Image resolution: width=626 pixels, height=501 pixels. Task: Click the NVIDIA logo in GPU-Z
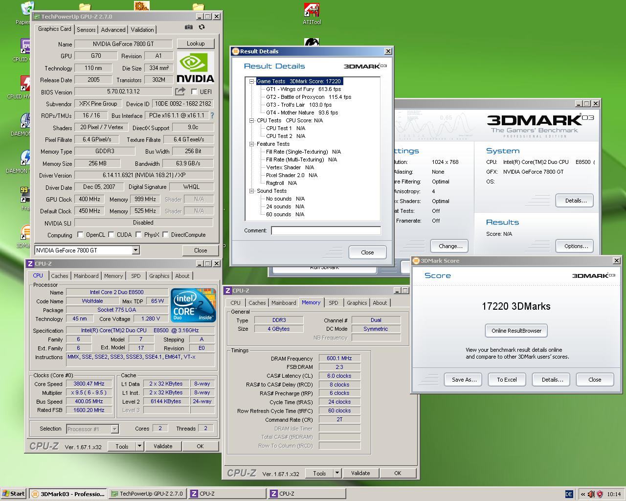coord(195,67)
